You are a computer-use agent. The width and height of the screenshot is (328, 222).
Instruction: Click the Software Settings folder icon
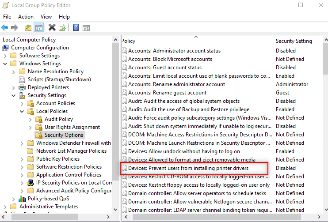click(13, 56)
